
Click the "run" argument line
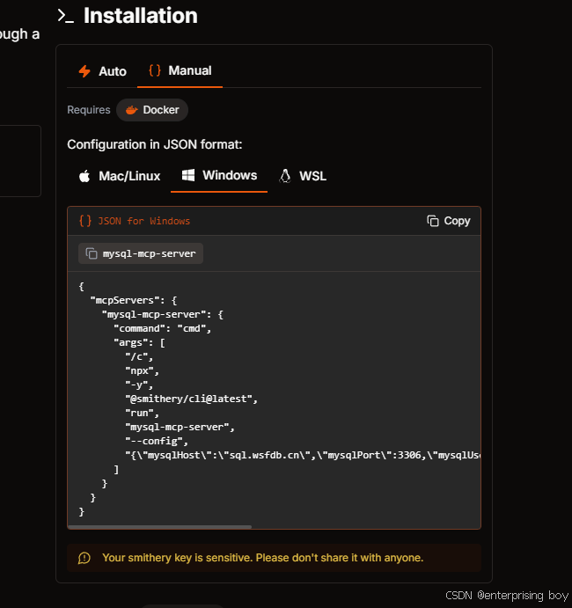coord(142,413)
